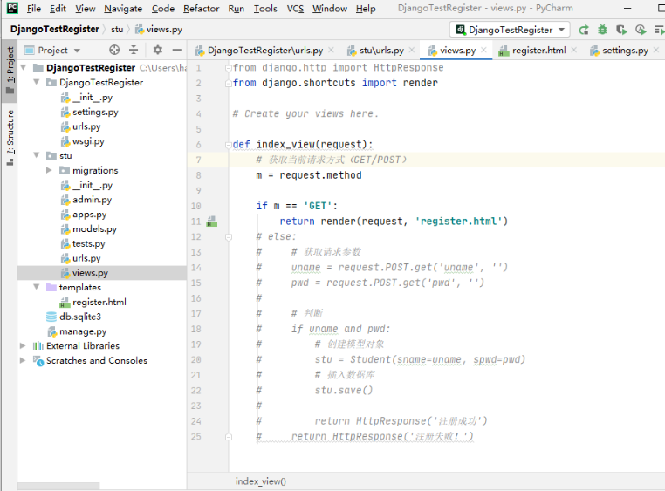Hide the Project tool window with minus icon
This screenshot has width=665, height=491.
coord(177,51)
